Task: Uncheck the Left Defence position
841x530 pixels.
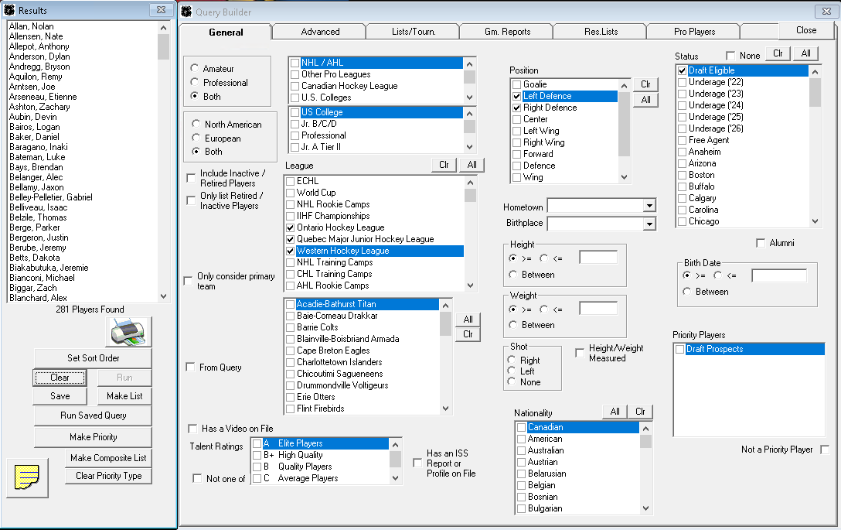Action: tap(516, 96)
